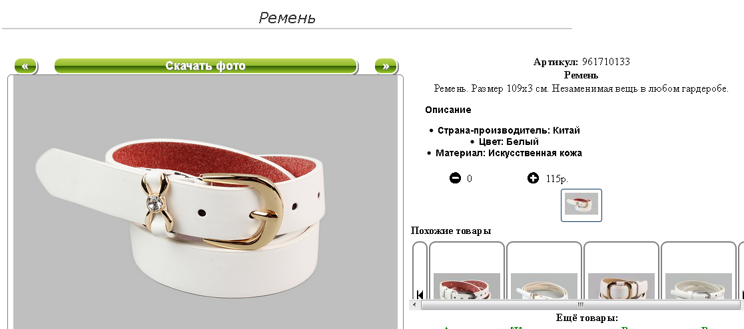Image resolution: width=744 pixels, height=329 pixels.
Task: Click the horizontal scrollbar thumb under similar products
Action: 580,305
